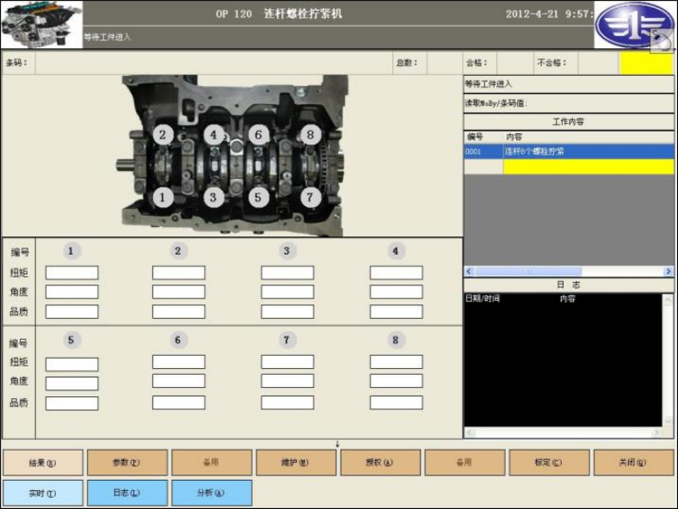The image size is (678, 509).
Task: Click the engine thumbnail in the header
Action: (x=41, y=24)
